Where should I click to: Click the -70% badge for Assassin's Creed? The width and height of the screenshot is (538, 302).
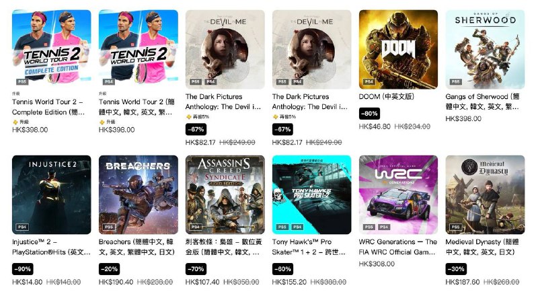(x=196, y=269)
